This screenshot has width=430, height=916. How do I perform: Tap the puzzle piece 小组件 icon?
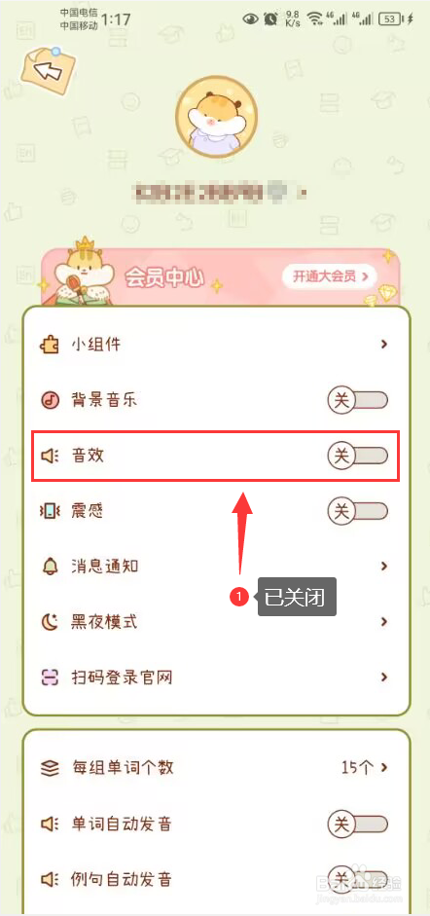pyautogui.click(x=50, y=345)
